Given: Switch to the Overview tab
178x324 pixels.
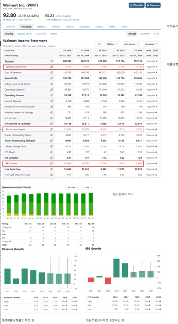Looking at the screenshot, I should pyautogui.click(x=11, y=27).
